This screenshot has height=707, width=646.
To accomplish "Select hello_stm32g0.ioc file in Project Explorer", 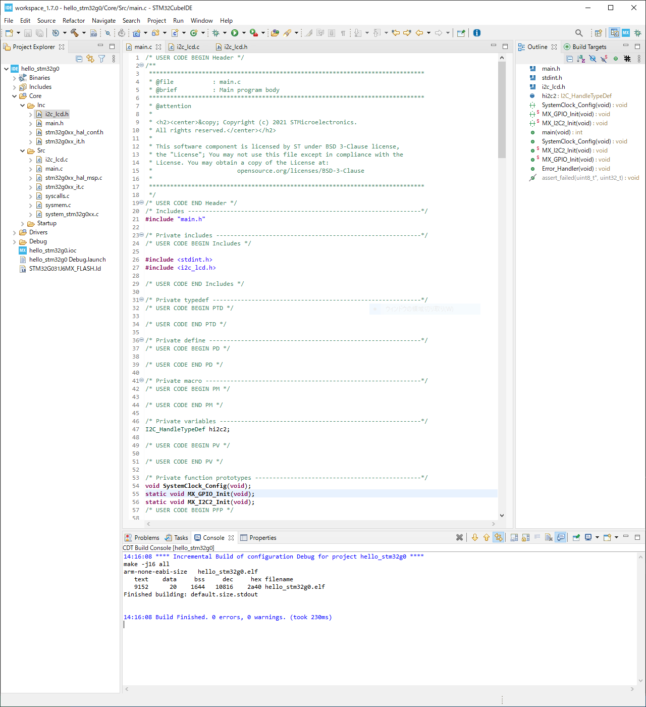I will click(52, 250).
